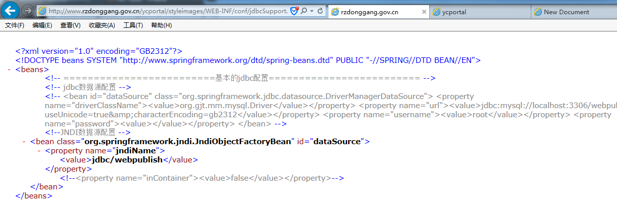Refresh the page with the reload icon

pyautogui.click(x=321, y=11)
